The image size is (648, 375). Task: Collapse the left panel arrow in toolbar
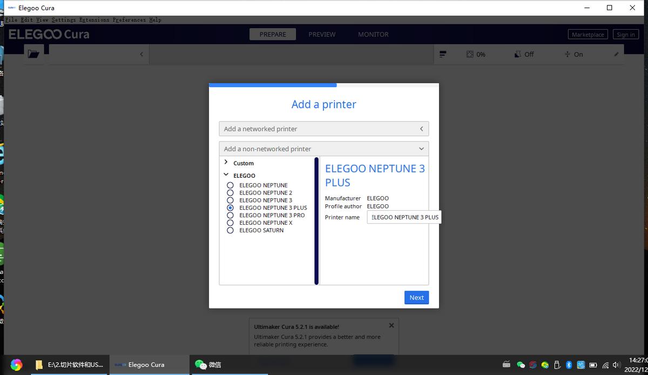click(141, 54)
